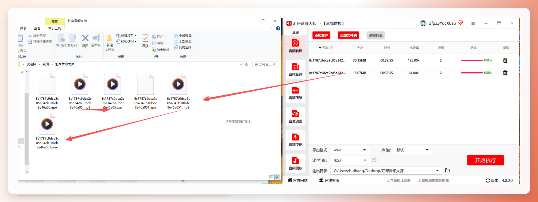Open the 音频转换 audio conversion tool
Screen dimensions: 538x202
[x=295, y=46]
